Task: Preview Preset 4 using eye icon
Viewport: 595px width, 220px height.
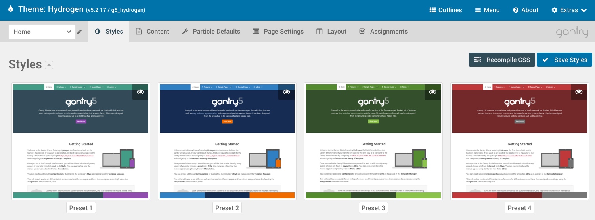Action: 579,92
